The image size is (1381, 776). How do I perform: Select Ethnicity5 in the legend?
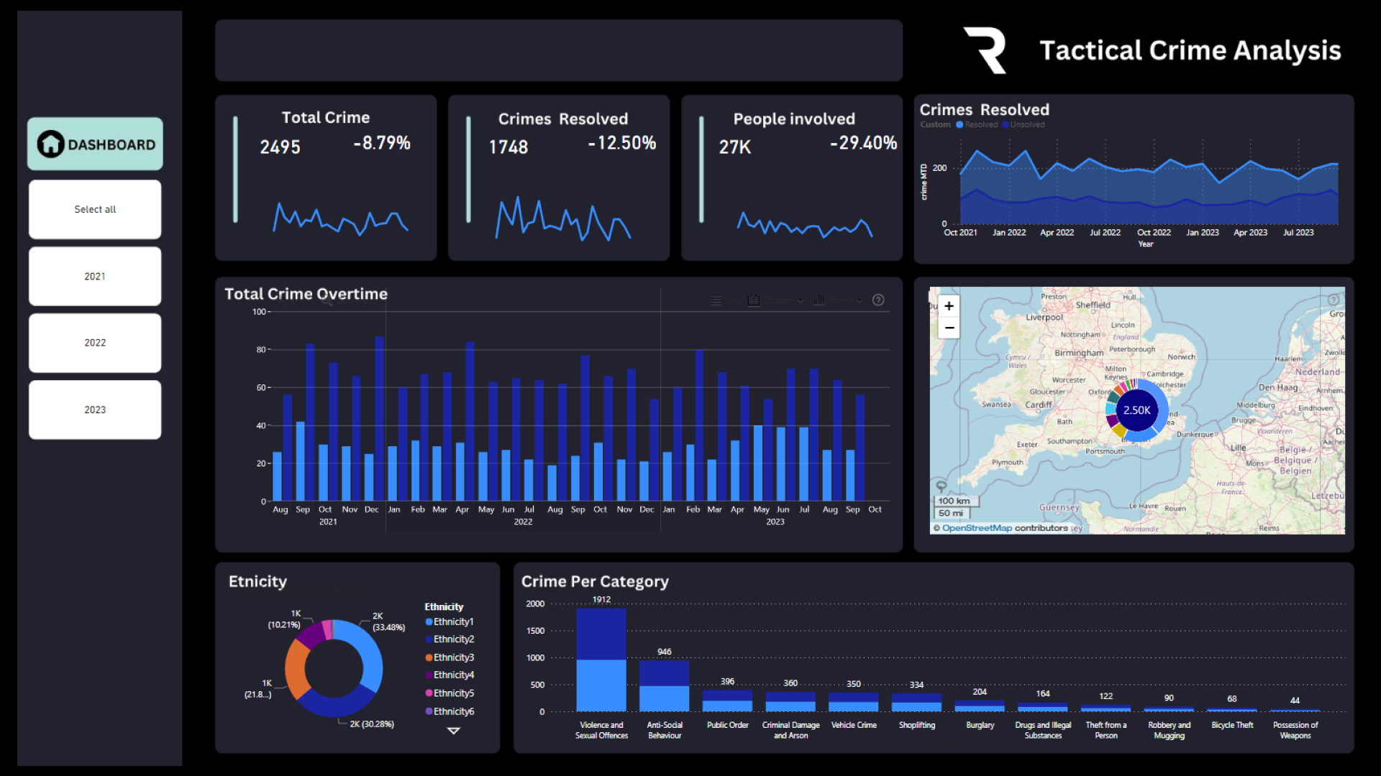tap(450, 693)
